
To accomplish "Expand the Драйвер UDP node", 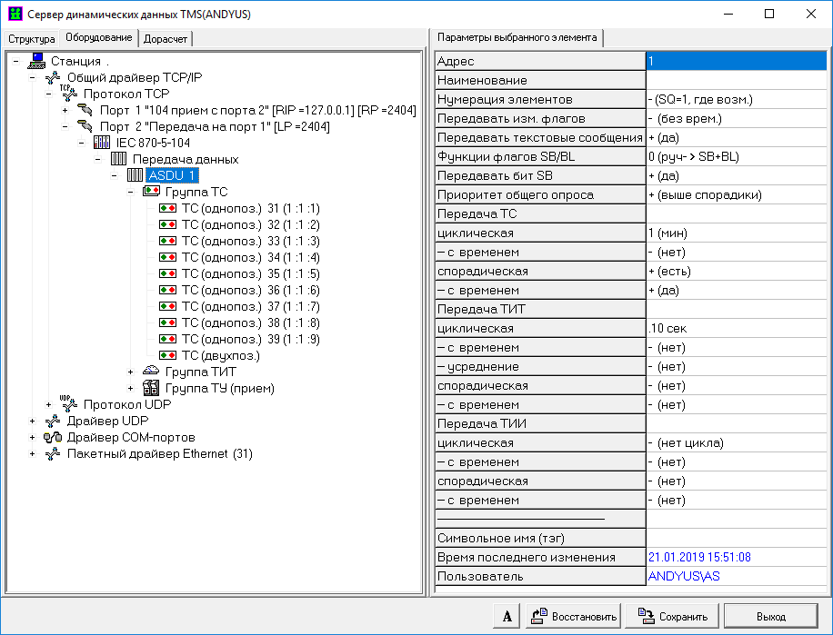I will point(33,421).
